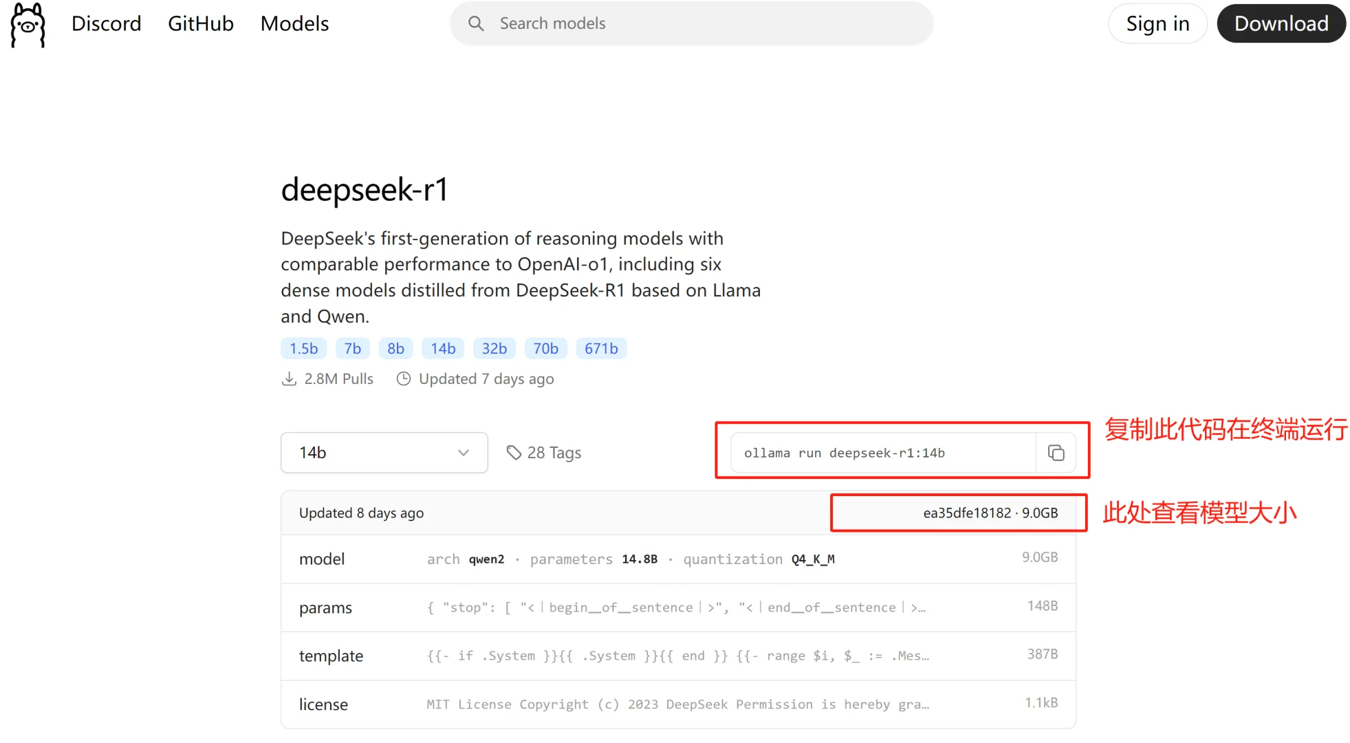
Task: Copy the ollama run command
Action: tap(1056, 453)
